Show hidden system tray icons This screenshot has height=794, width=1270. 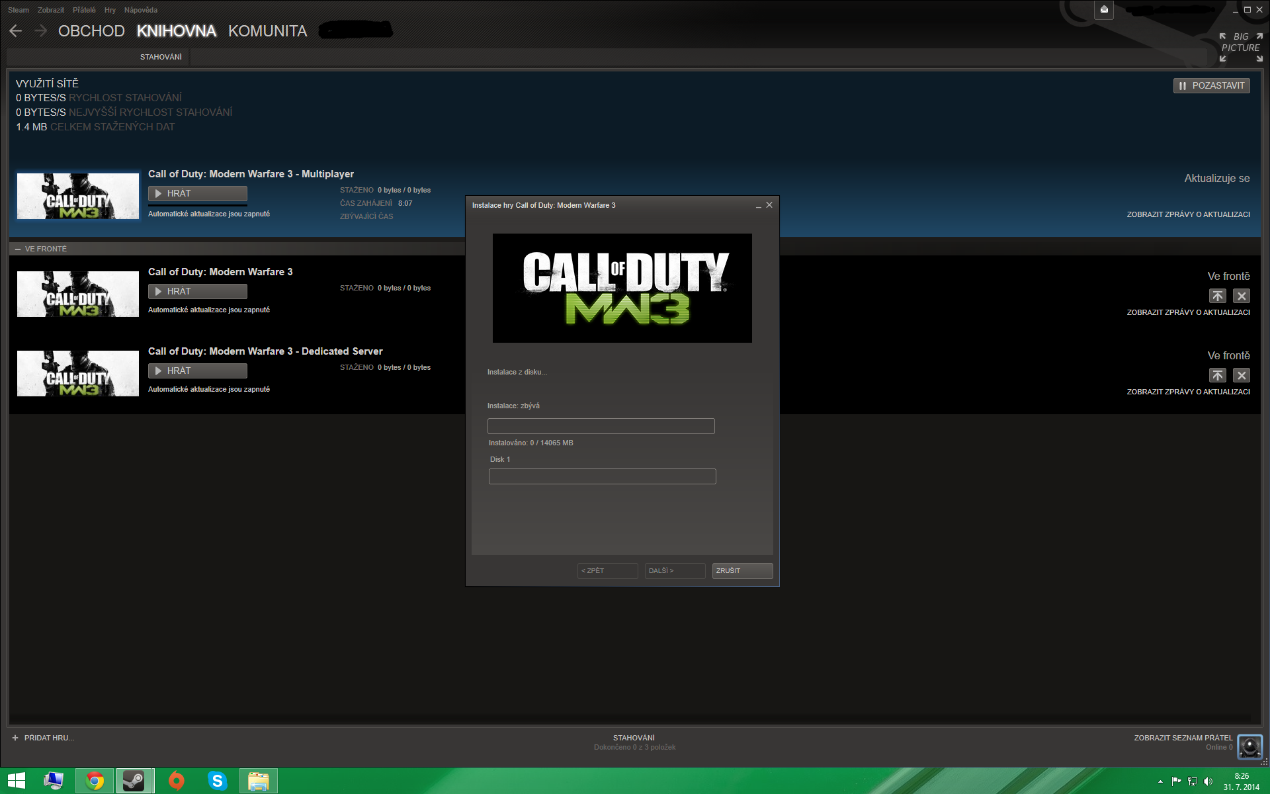(x=1160, y=781)
